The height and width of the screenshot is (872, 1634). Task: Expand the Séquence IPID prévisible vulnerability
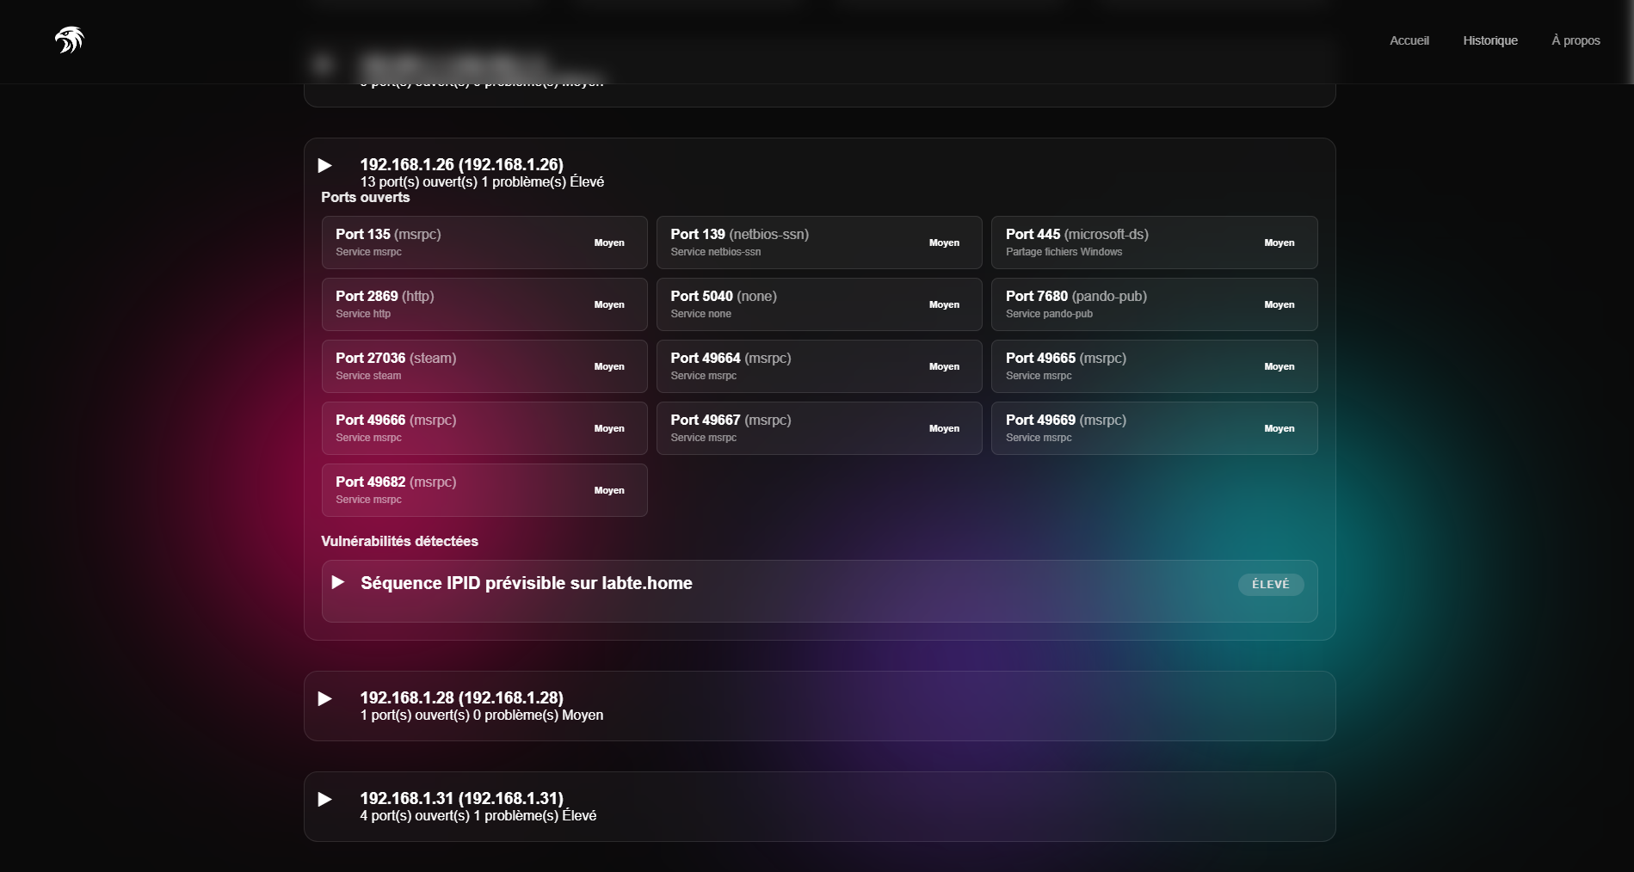click(x=338, y=583)
